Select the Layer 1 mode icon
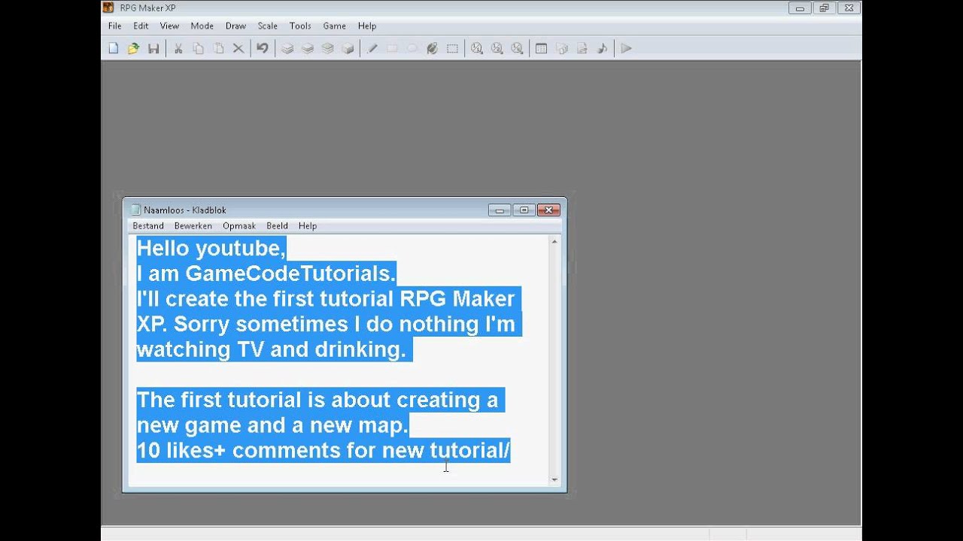963x541 pixels. click(287, 48)
